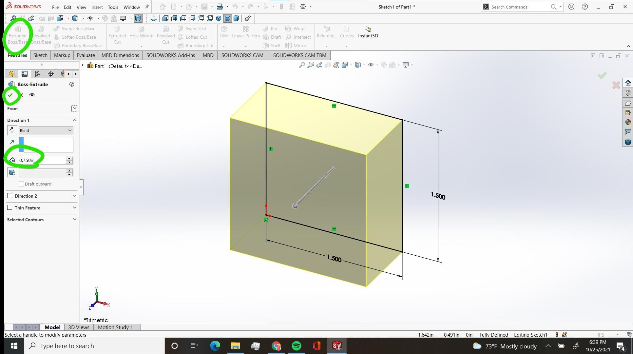Click the depth value field showing 0.750in

(x=42, y=160)
